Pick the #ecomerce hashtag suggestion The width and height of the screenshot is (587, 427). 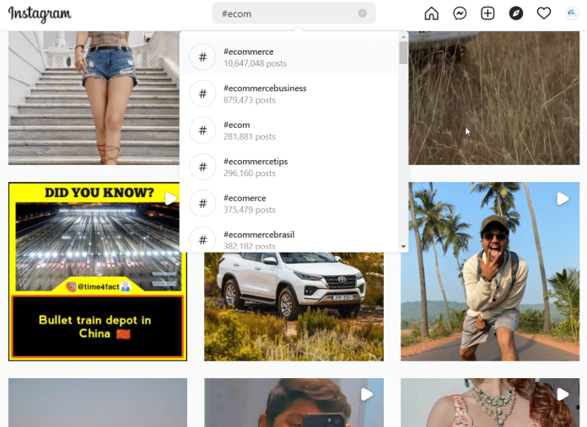pos(289,204)
